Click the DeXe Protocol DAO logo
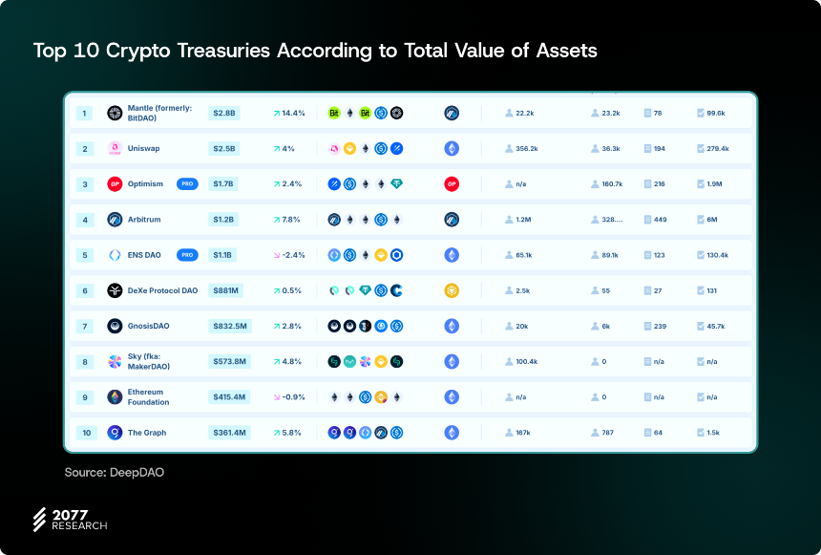 click(x=115, y=290)
